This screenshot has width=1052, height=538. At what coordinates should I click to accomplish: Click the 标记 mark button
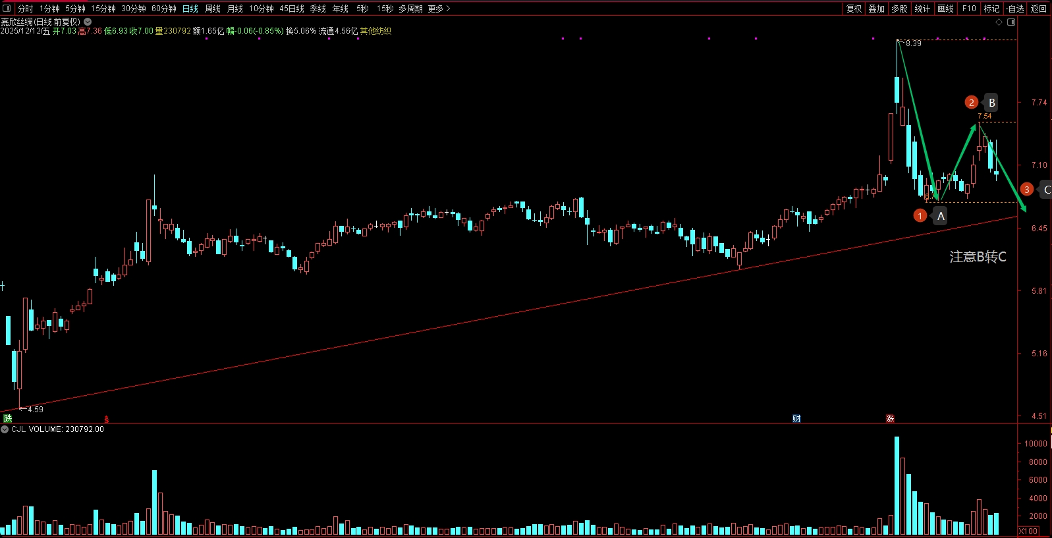(x=992, y=9)
